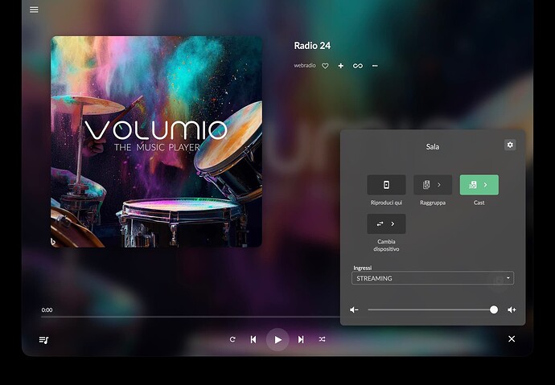Open the Ingressi STREAMING dropdown
The image size is (555, 385).
(x=433, y=278)
